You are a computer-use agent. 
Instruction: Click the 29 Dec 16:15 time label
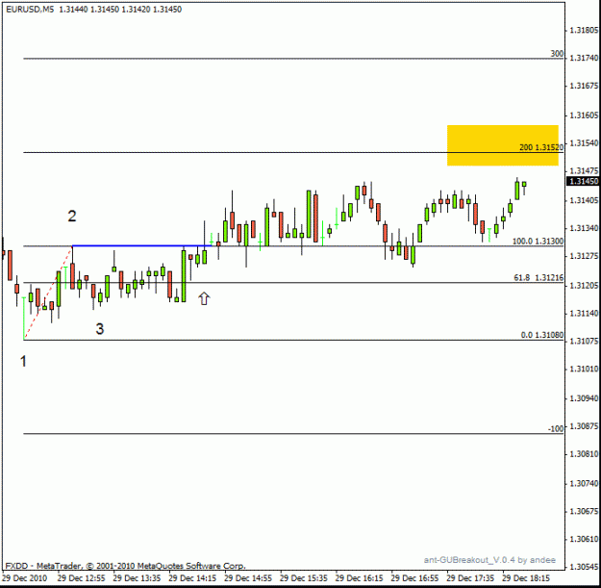click(x=359, y=578)
